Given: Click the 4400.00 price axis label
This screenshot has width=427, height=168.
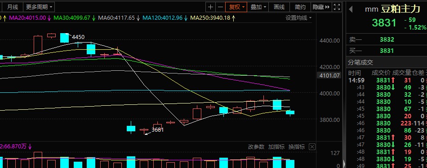Looking at the screenshot, I should (330, 40).
